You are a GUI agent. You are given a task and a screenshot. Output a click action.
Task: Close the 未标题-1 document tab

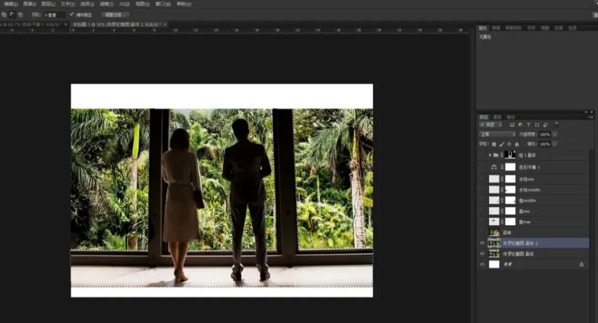[x=165, y=24]
